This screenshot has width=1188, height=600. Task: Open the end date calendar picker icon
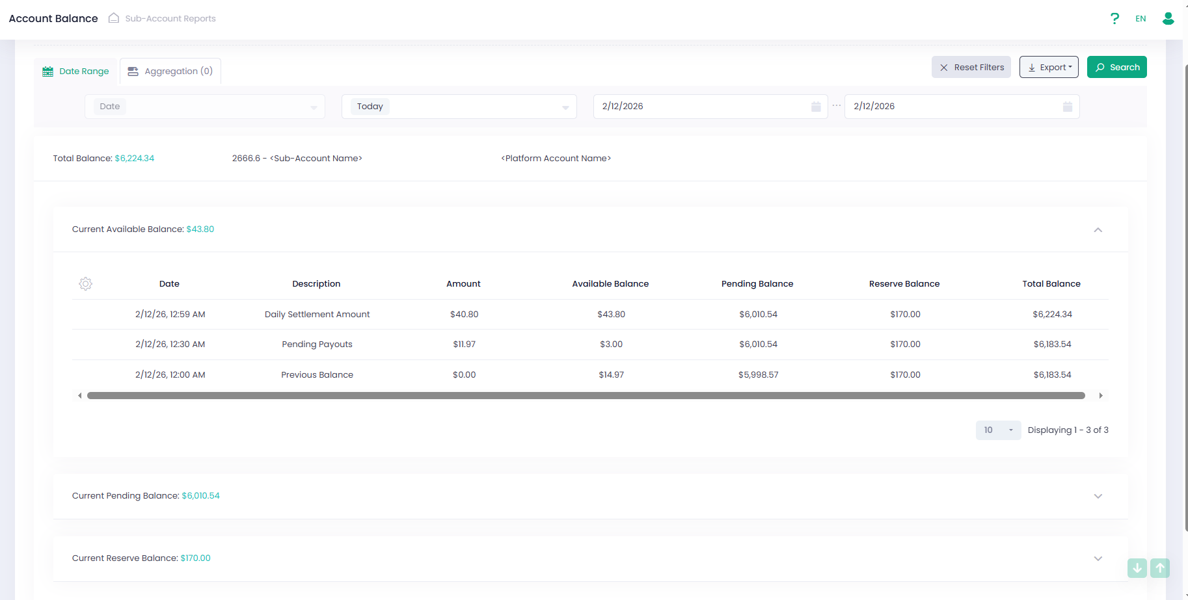pyautogui.click(x=1067, y=107)
